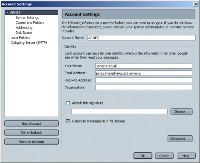Open Outgoing Server (SMTP) settings
The image size is (200, 163).
[29, 43]
